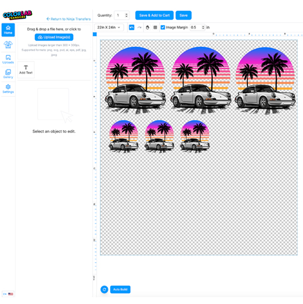Uncheck the Image Margin checkbox
The image size is (303, 304).
tap(163, 28)
